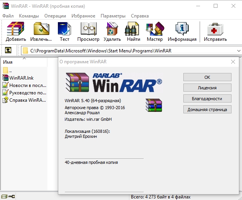Click the Лицензия button
Viewport: 242px width, 200px height.
pos(207,88)
